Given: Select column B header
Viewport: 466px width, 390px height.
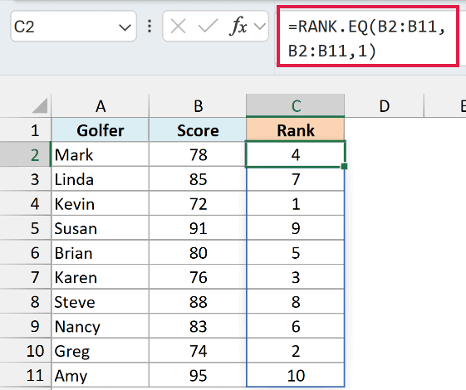Looking at the screenshot, I should 198,106.
